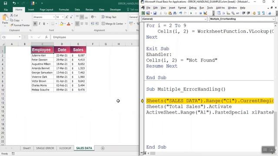Viewport: 278px width, 156px height.
Task: Click the Undo icon in the VBA toolbar
Action: coord(181,13)
